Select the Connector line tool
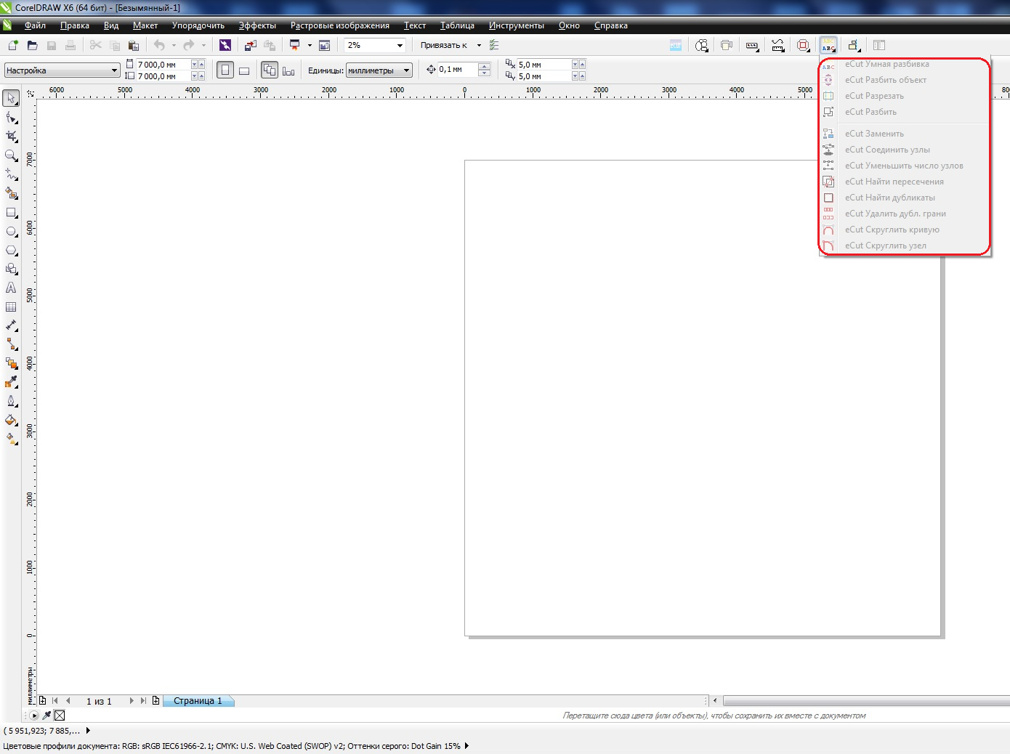The height and width of the screenshot is (754, 1010). (11, 344)
